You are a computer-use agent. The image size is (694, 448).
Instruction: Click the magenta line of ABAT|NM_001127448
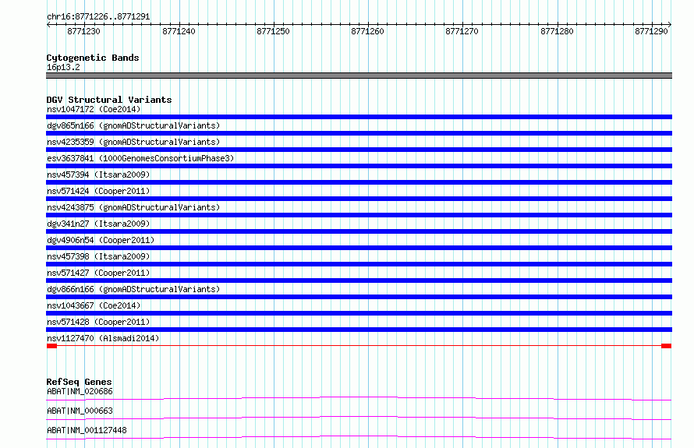pos(359,437)
